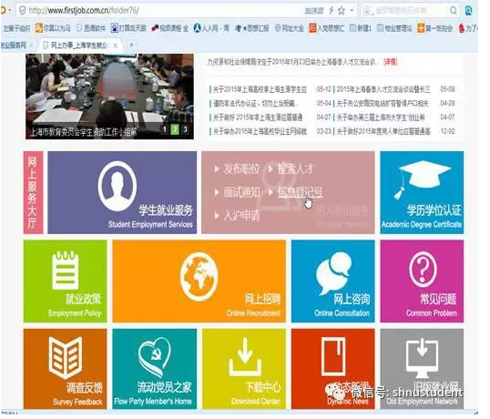This screenshot has width=490, height=419.
Task: Open the news item dated 04-27
Action: 257,118
